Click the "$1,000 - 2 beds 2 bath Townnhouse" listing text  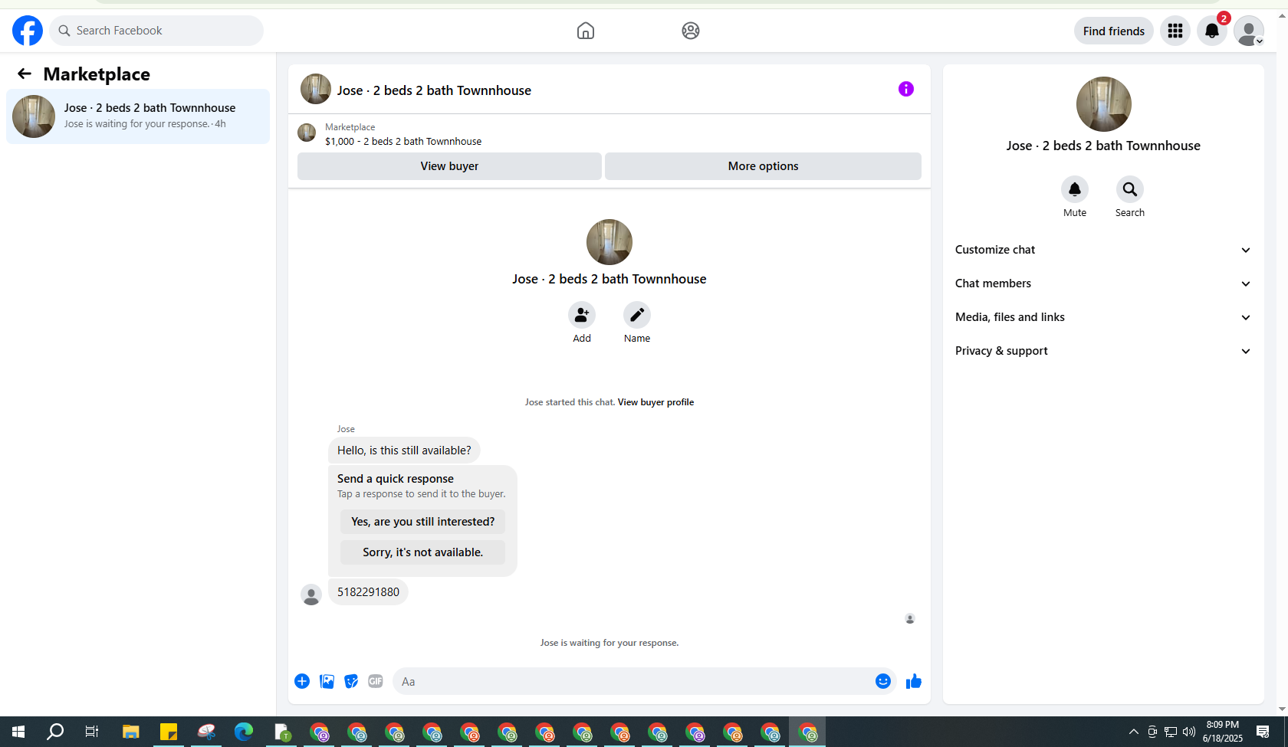click(403, 142)
